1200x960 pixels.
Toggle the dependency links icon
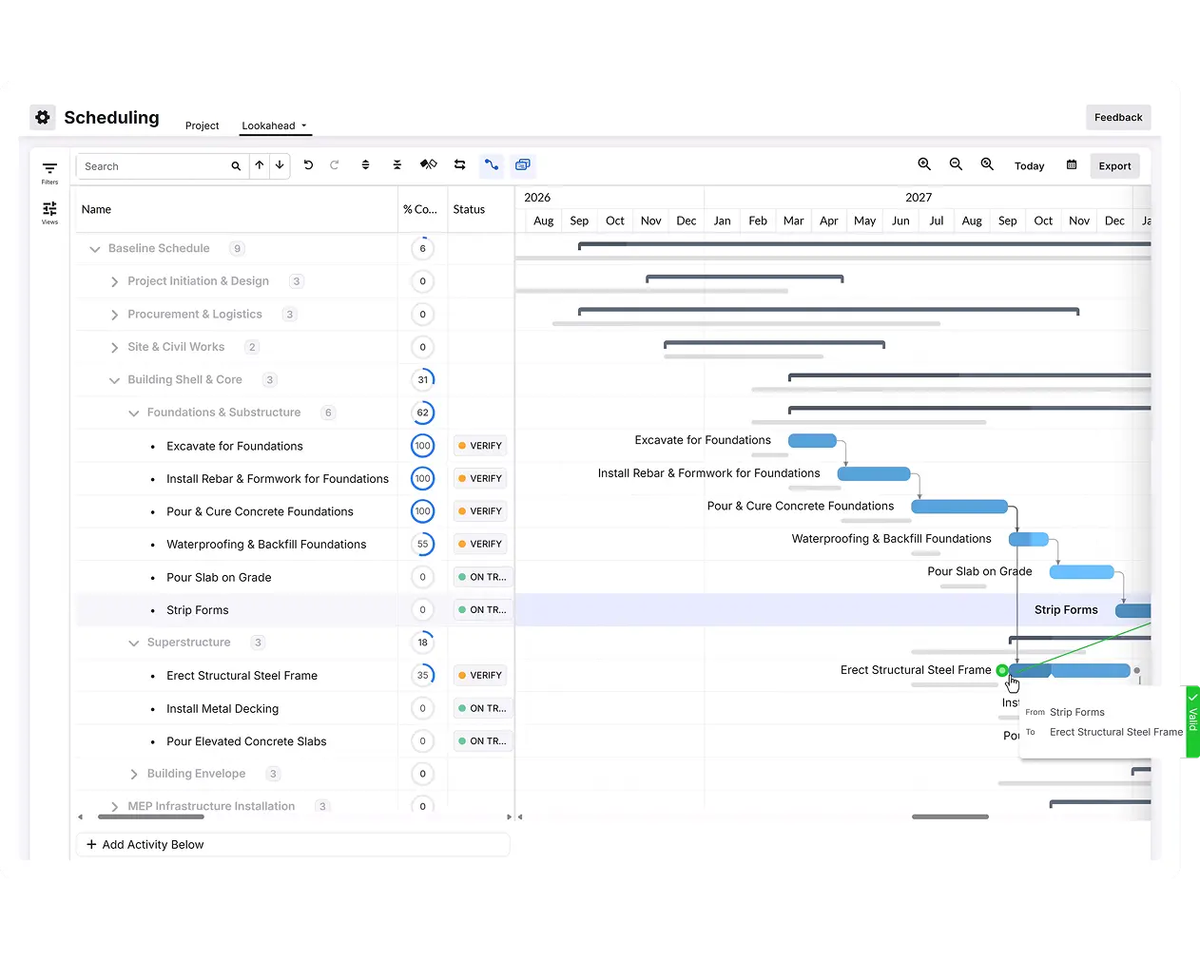coord(492,165)
